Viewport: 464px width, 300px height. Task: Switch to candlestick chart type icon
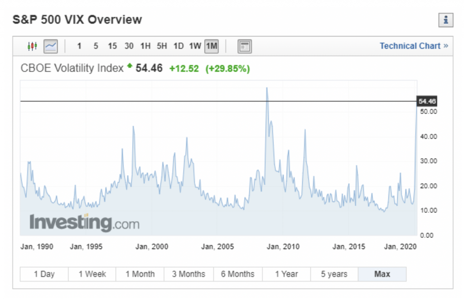tap(32, 46)
